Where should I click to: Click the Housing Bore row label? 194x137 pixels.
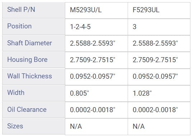click(x=34, y=60)
